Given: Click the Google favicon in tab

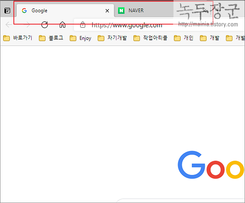Looking at the screenshot, I should [24, 11].
